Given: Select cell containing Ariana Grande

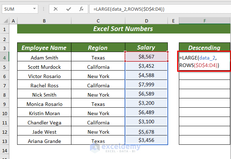Looking at the screenshot, I should 44,141.
